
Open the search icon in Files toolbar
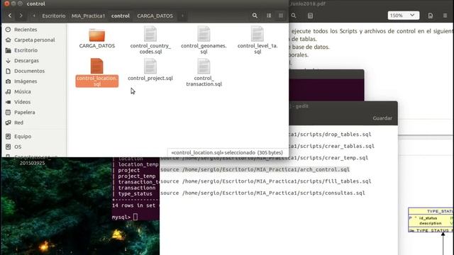point(255,16)
